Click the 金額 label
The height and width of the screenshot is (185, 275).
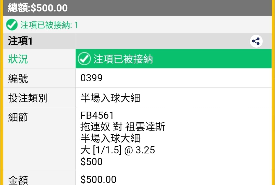(18, 180)
